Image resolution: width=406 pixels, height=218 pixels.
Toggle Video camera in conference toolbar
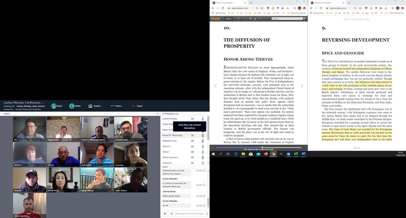[x=75, y=106]
